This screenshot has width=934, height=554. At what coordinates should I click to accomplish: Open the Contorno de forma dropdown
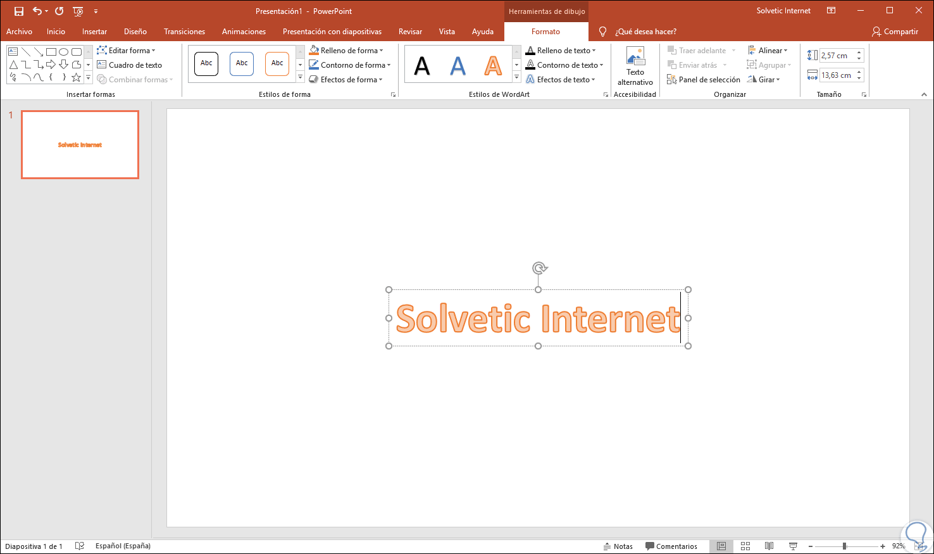coord(350,65)
